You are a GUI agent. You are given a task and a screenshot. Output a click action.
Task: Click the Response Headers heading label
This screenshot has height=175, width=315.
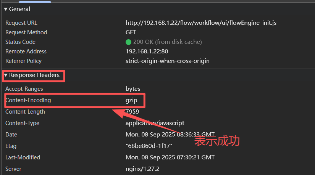[34, 75]
